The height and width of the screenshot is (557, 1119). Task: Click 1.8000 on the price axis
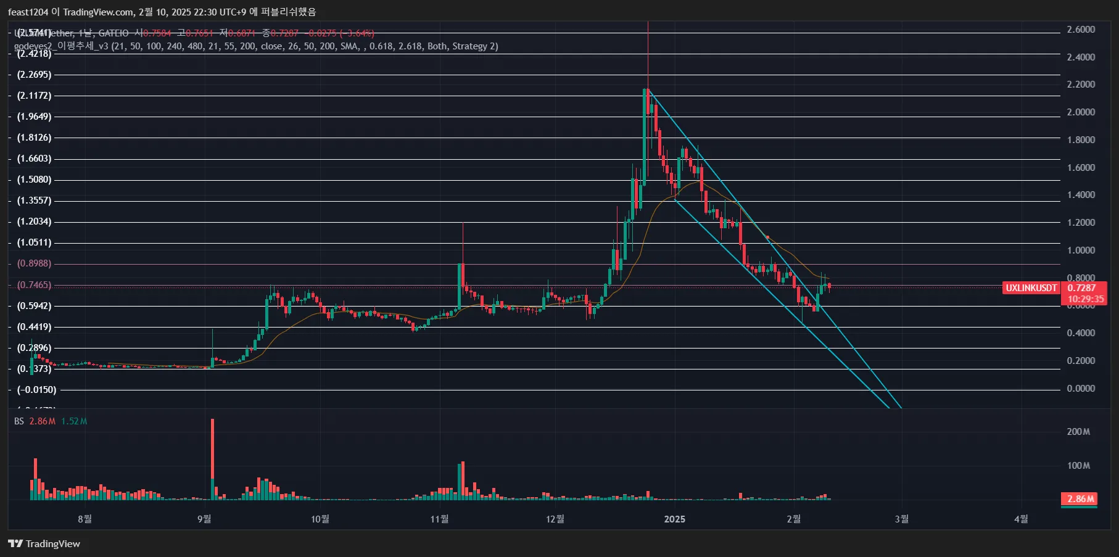pos(1081,140)
